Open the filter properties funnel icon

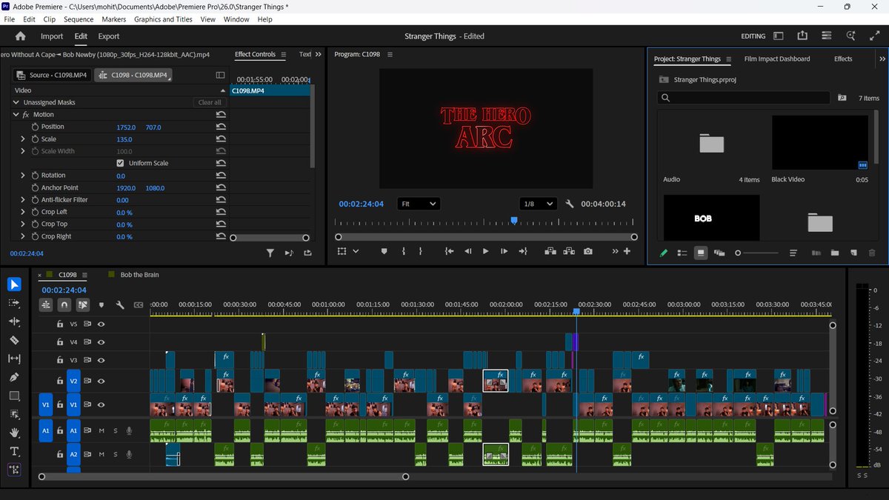270,253
